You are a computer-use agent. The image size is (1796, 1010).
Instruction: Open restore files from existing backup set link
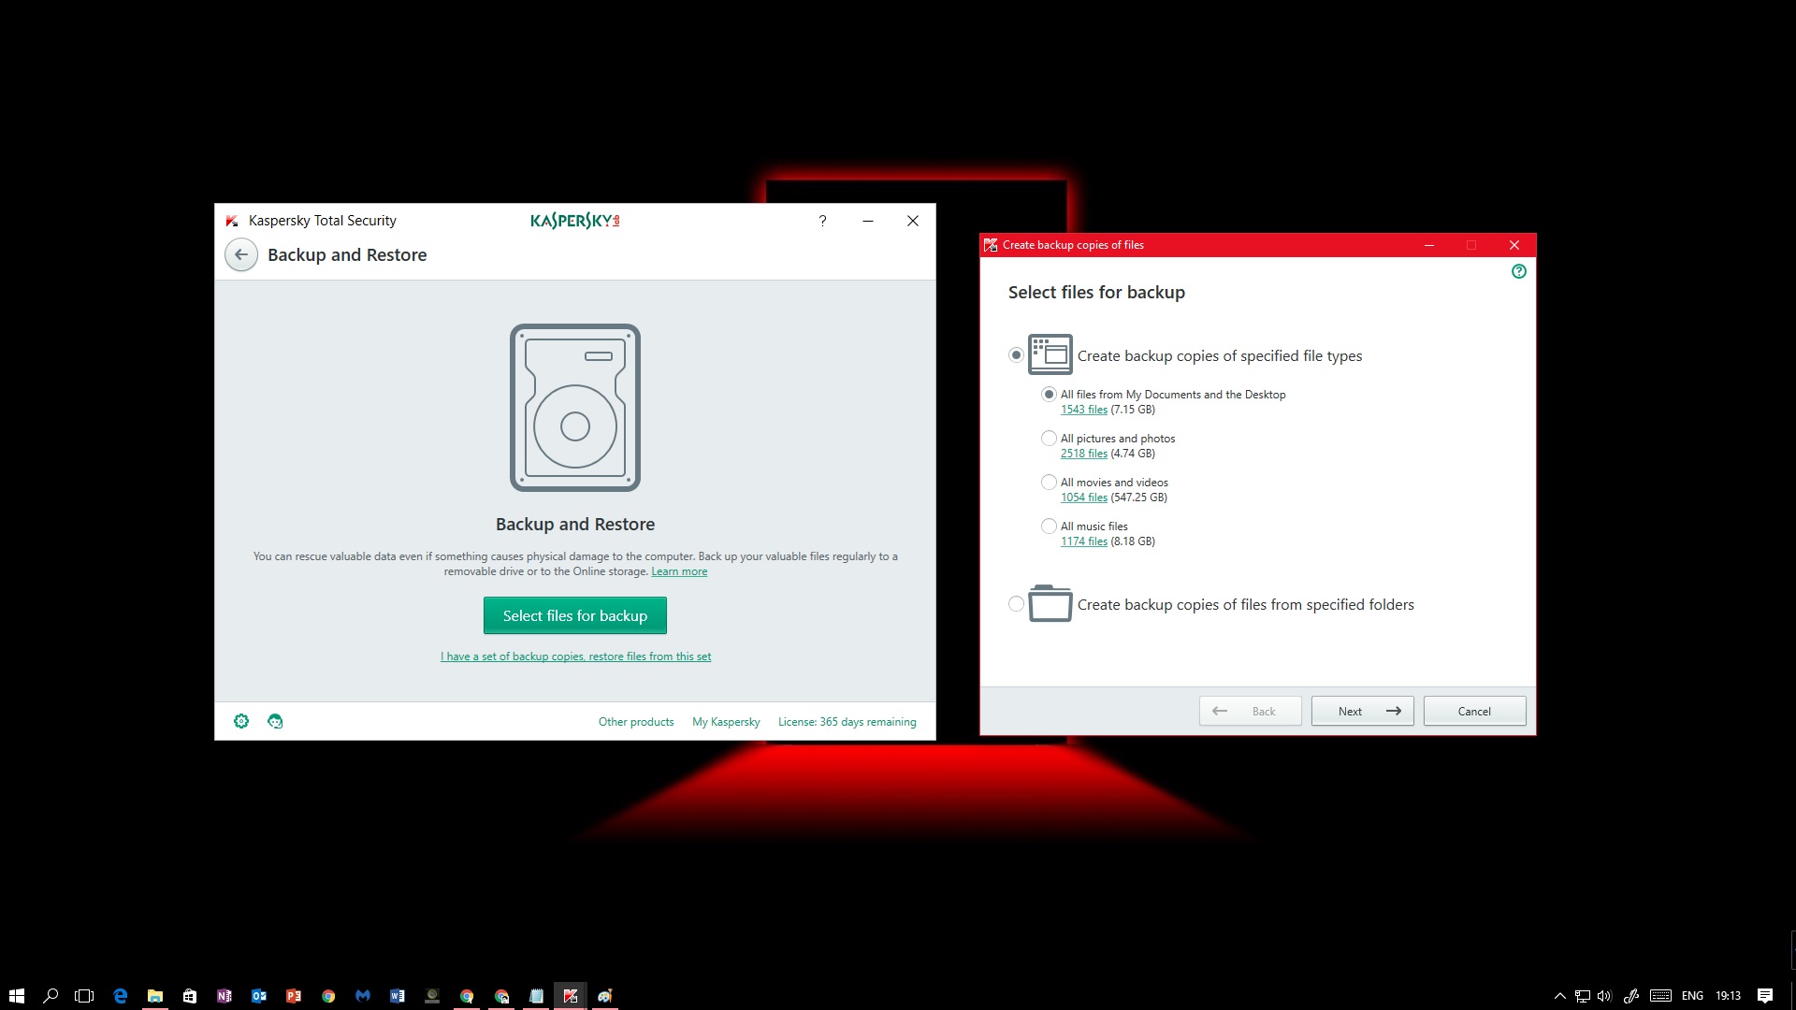(575, 656)
